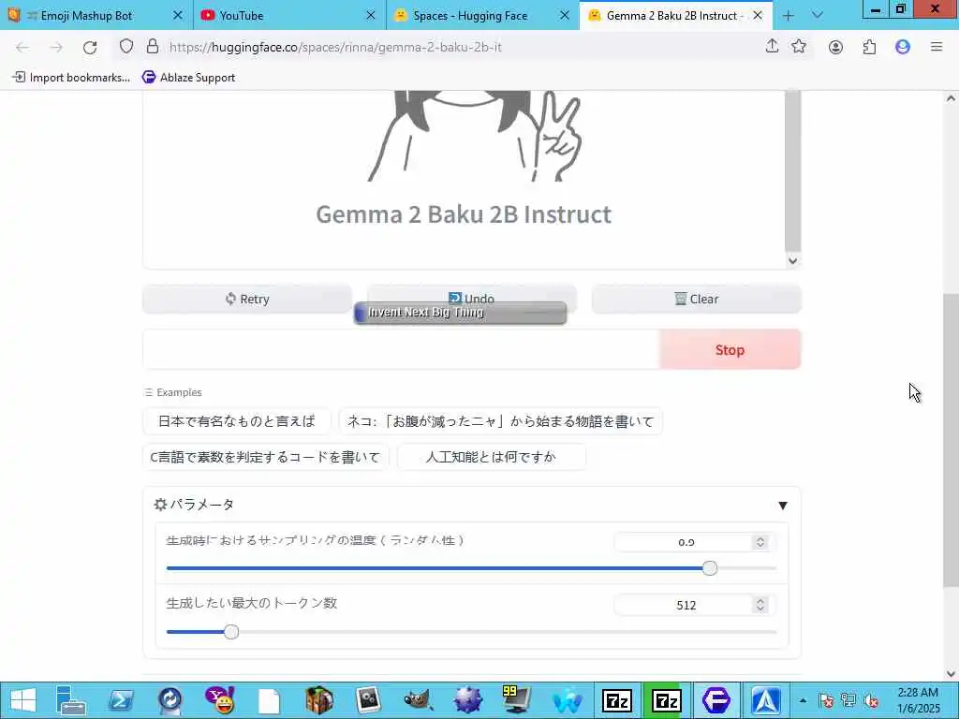Click the Clear button
This screenshot has height=719, width=959.
point(696,299)
